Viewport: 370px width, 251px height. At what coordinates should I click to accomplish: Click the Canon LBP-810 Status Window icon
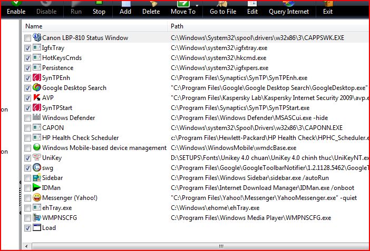(x=37, y=38)
